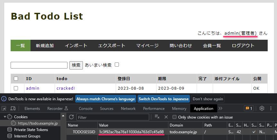Click the 2023-08-09 deadline cell
Image resolution: width=277 pixels, height=140 pixels.
point(176,88)
